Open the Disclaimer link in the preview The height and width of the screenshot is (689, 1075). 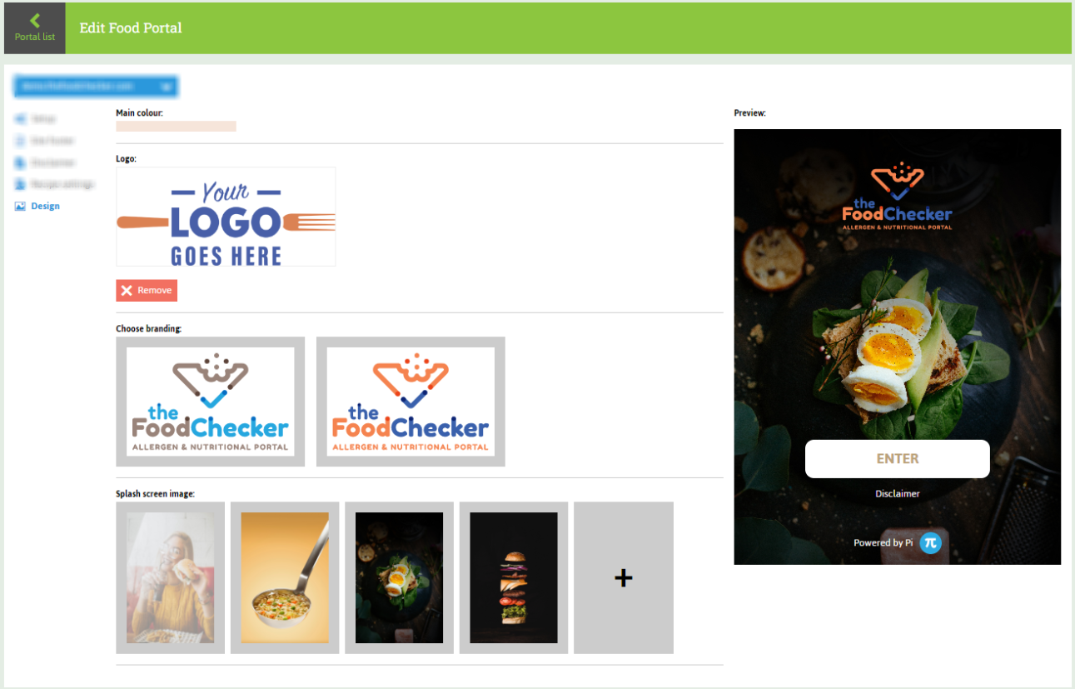tap(898, 493)
